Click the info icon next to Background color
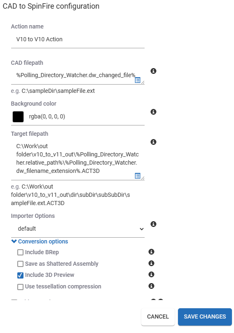The height and width of the screenshot is (333, 234). 153,112
